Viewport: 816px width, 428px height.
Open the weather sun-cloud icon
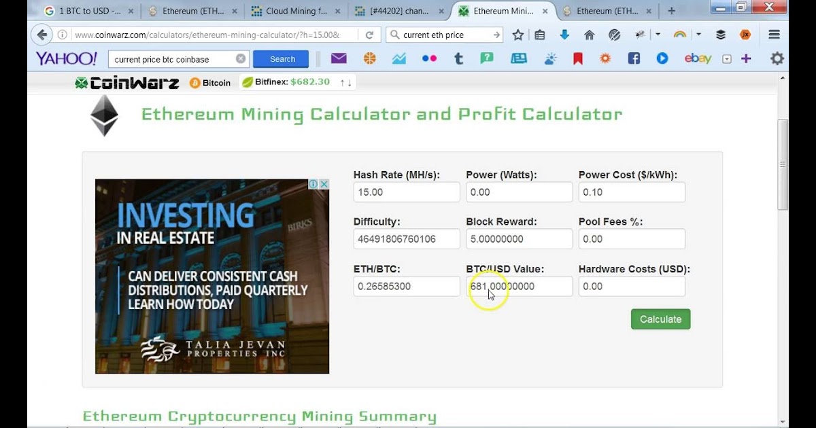click(x=550, y=58)
